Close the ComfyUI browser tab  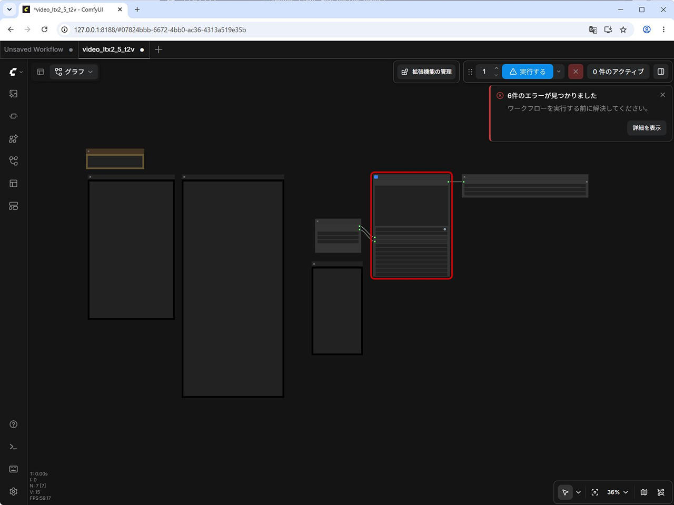tap(120, 9)
